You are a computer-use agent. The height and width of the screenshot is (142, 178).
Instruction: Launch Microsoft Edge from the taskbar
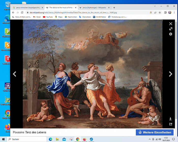tap(50, 139)
